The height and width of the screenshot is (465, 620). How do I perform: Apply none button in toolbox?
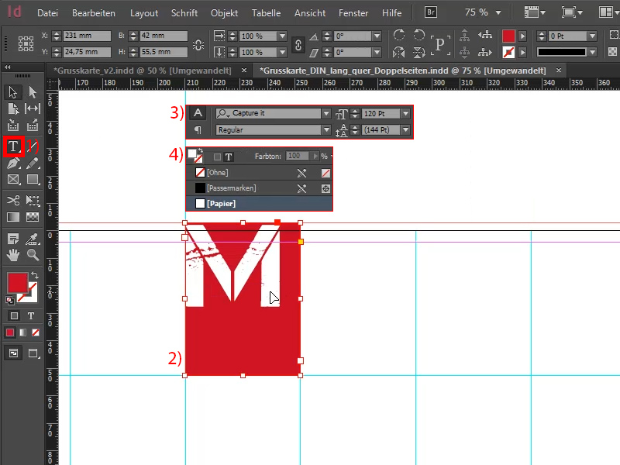click(36, 332)
